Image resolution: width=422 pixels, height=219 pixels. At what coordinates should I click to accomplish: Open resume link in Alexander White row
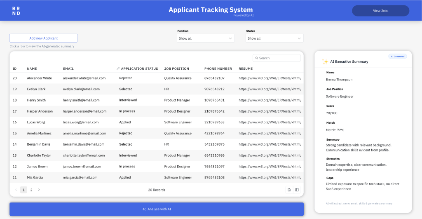[x=270, y=78]
